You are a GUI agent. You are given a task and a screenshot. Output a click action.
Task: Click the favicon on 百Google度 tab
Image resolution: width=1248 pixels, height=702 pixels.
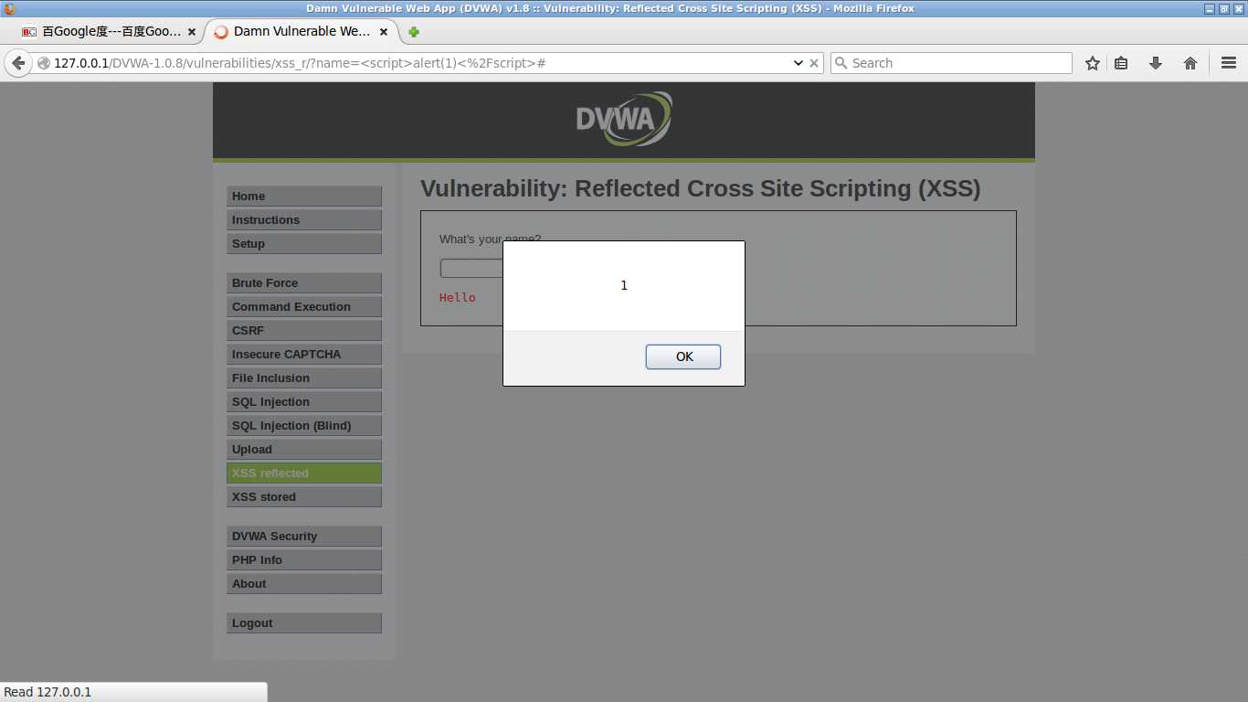(29, 31)
